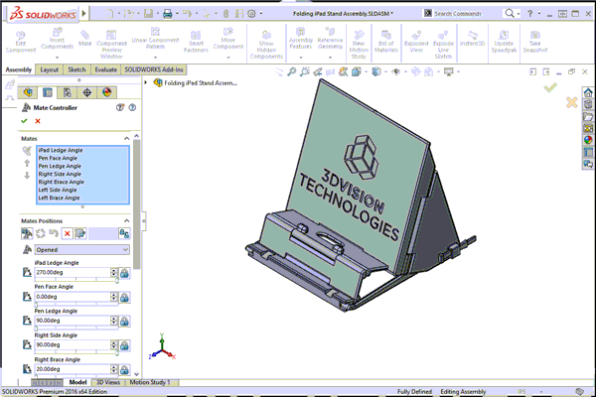The width and height of the screenshot is (596, 397).
Task: Collapse the Mates section
Action: (126, 138)
